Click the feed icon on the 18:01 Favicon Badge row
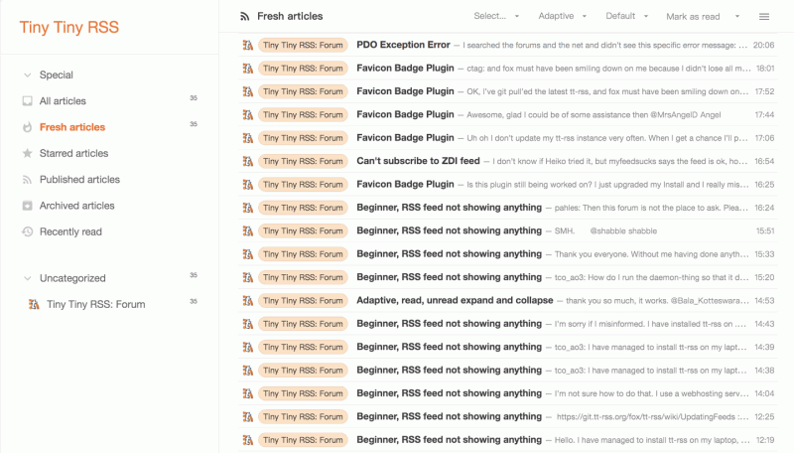794x453 pixels. 247,69
